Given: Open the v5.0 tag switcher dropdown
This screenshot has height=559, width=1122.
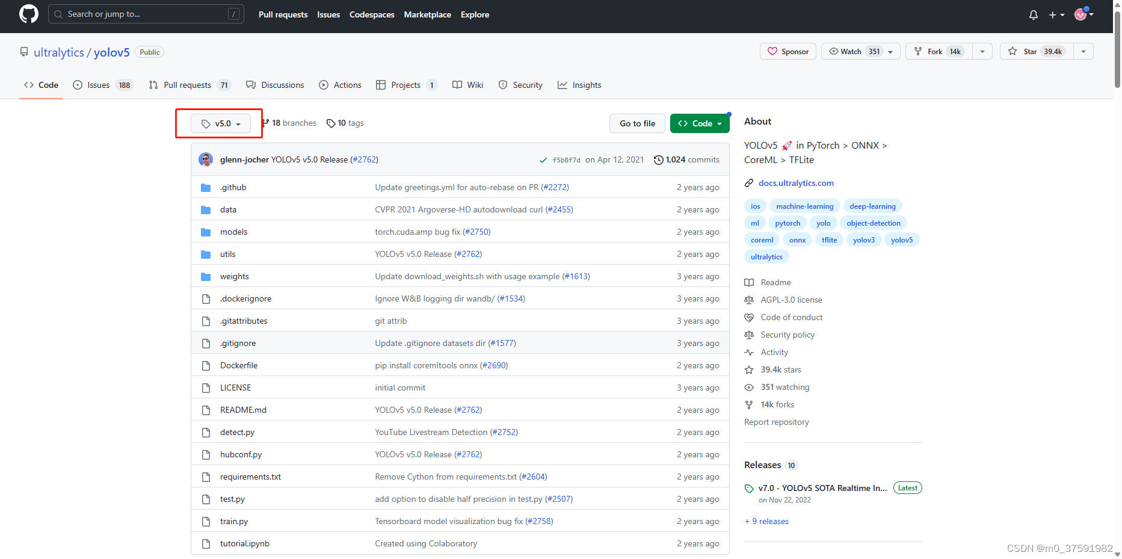Looking at the screenshot, I should point(221,123).
